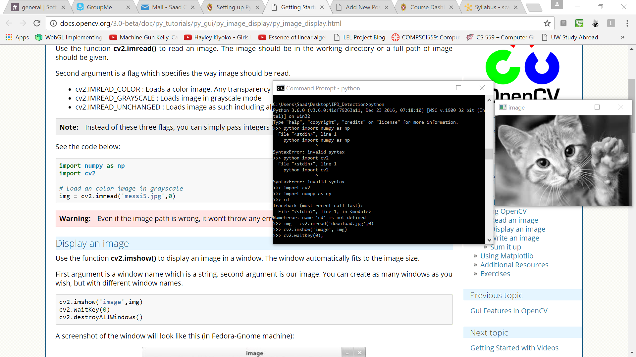The image size is (636, 357).
Task: Open the Using Matplotlib sidebar link
Action: pyautogui.click(x=506, y=256)
